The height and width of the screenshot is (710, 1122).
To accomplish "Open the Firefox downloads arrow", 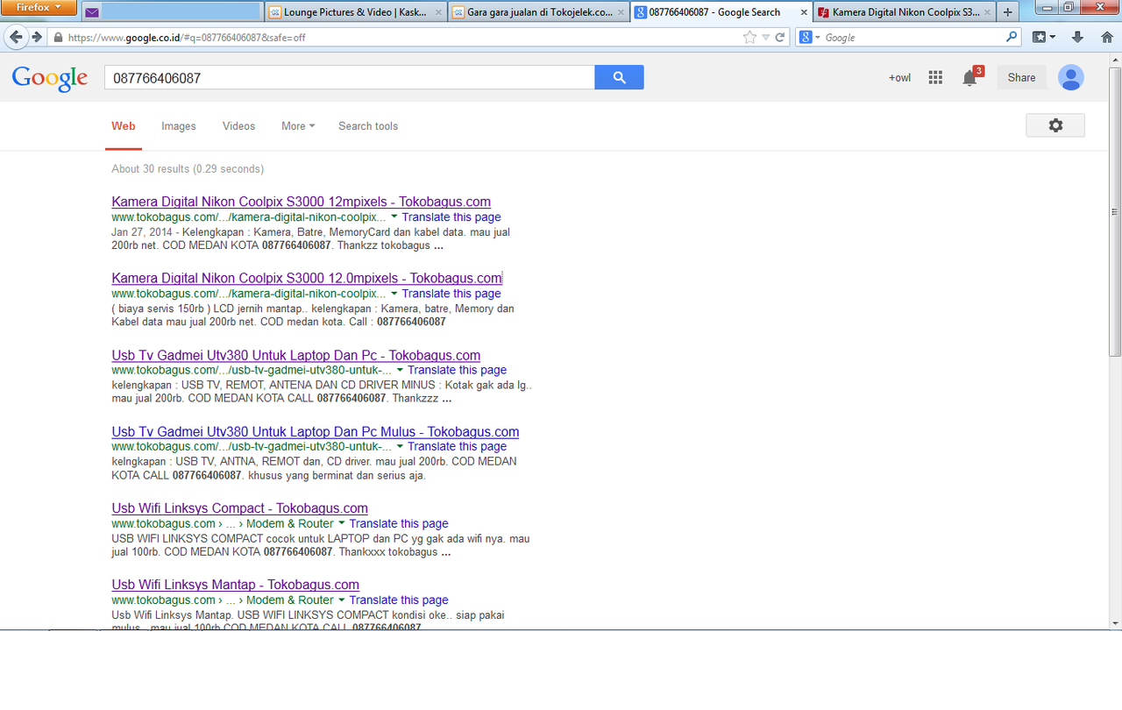I will 1078,37.
